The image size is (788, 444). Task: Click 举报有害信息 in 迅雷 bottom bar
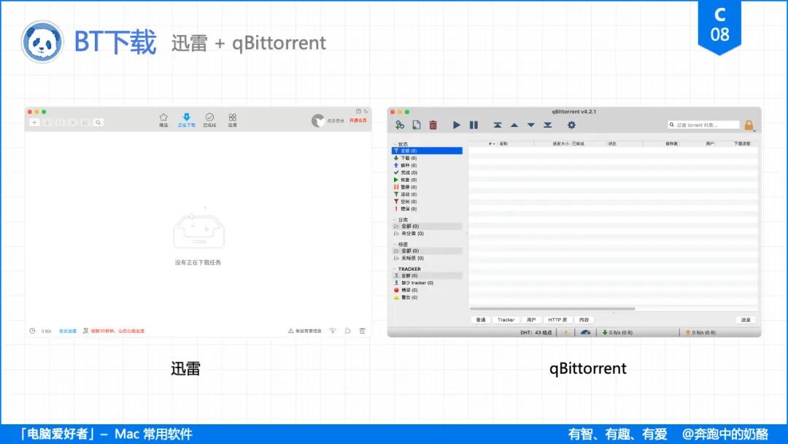[305, 331]
